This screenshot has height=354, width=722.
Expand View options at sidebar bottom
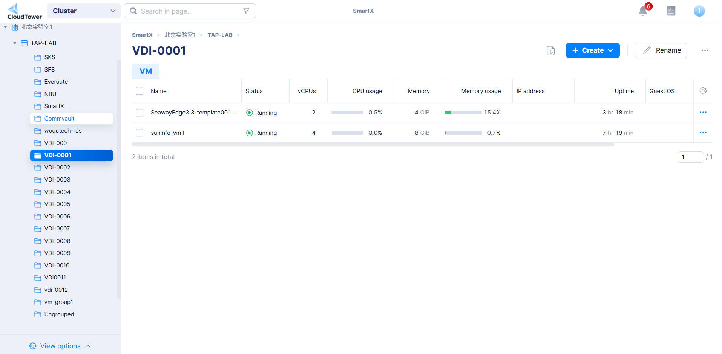[x=60, y=346]
